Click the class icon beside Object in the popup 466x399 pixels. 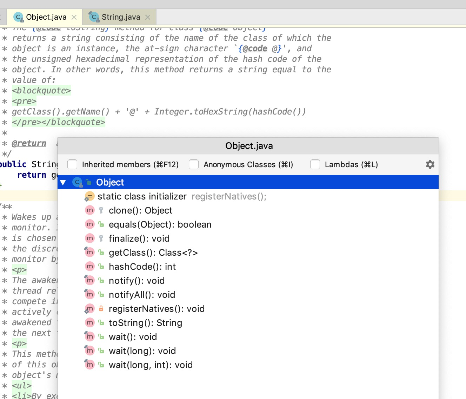pos(77,182)
